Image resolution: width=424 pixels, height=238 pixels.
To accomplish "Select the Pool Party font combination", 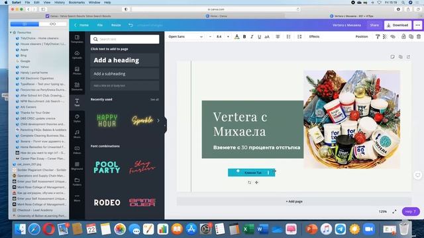I will click(x=107, y=167).
